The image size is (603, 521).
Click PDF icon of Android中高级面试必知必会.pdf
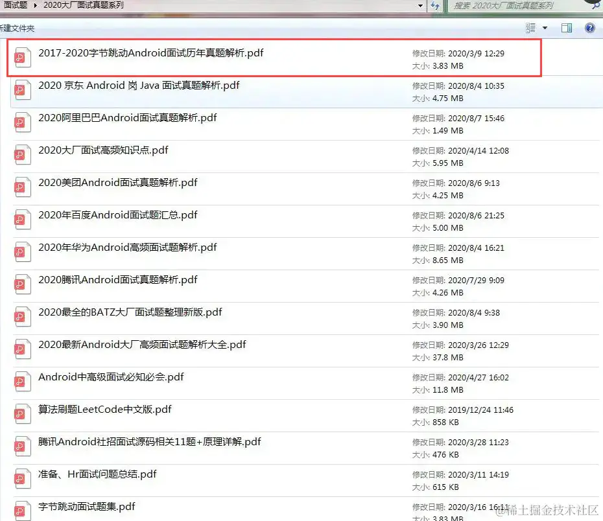click(x=22, y=381)
